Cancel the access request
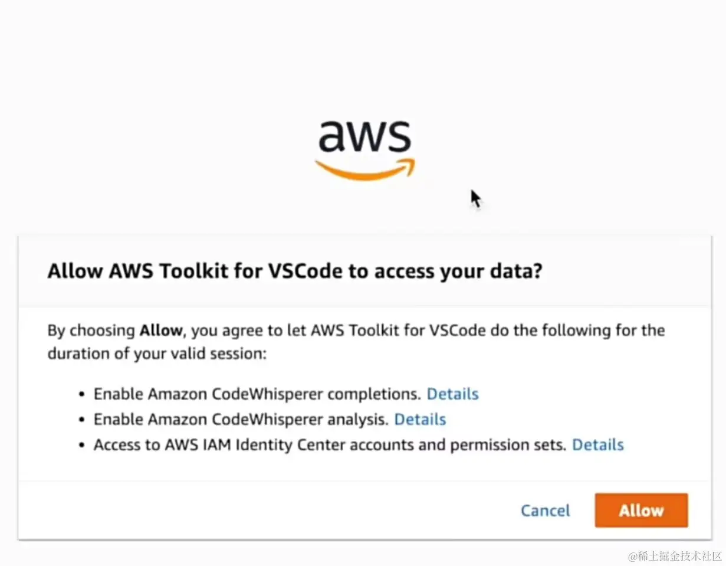 [545, 510]
